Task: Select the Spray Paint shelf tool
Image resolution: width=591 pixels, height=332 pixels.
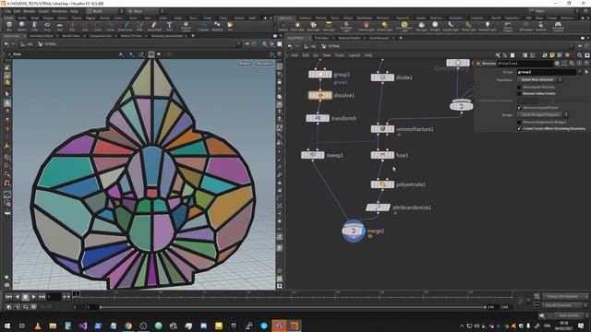Action: (x=154, y=26)
